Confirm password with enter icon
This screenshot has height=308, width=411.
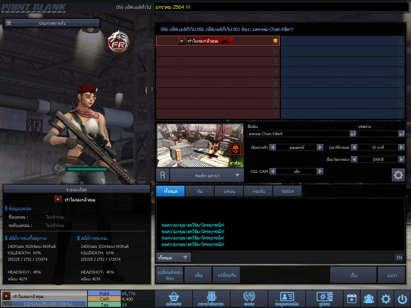pos(401,134)
